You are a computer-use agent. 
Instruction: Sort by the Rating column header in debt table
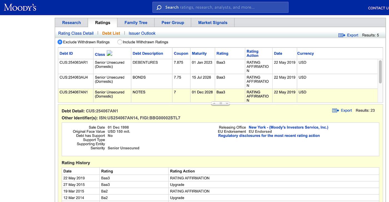(x=222, y=53)
